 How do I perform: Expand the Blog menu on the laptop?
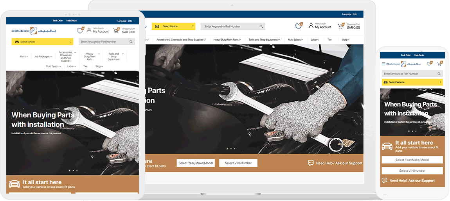[345, 40]
